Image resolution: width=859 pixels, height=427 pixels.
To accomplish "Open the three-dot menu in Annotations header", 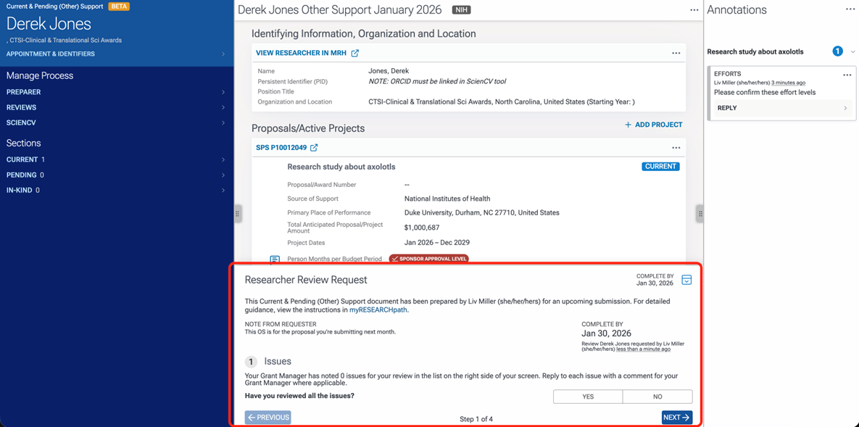I will 850,9.
